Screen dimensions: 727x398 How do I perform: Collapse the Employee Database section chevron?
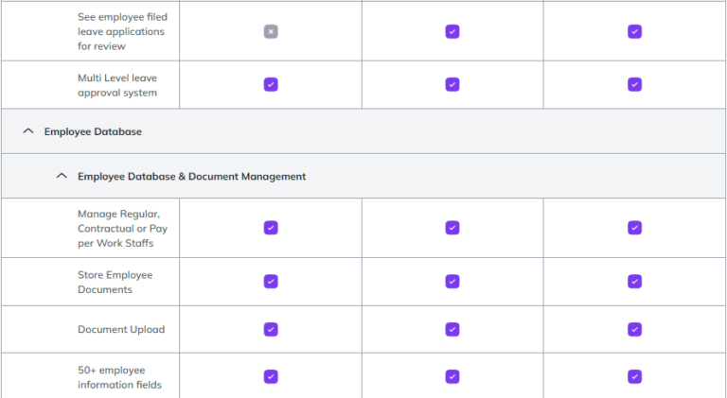[28, 131]
